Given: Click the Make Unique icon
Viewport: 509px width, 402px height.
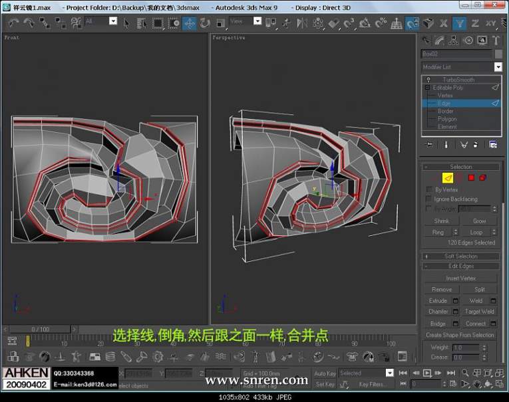Looking at the screenshot, I should tap(464, 145).
